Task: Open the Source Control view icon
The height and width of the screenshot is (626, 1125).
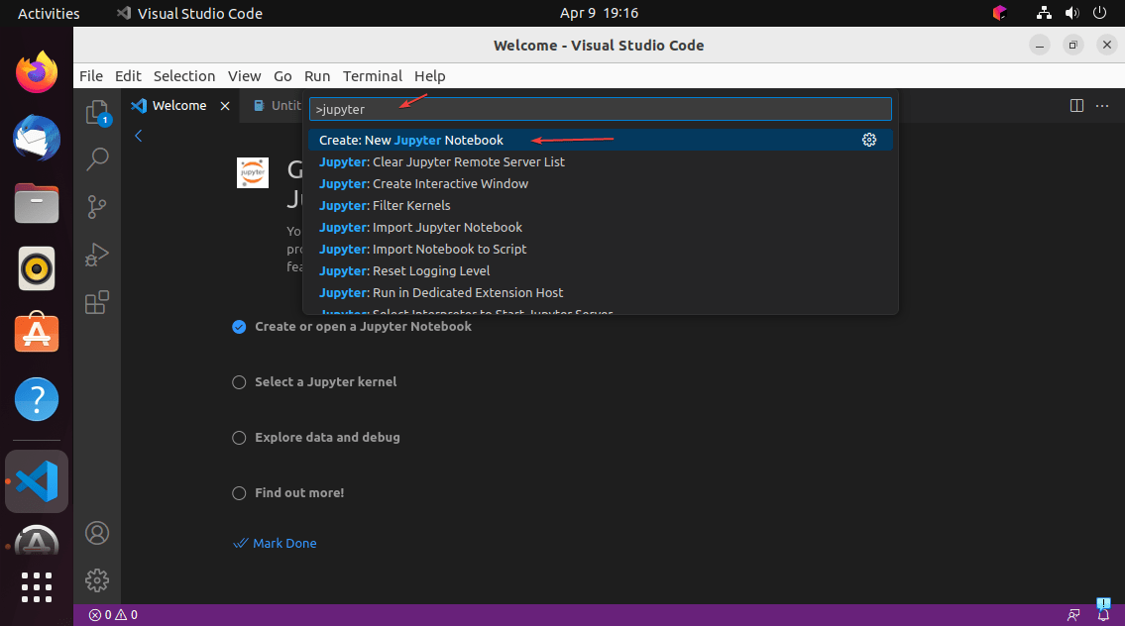Action: click(x=97, y=207)
